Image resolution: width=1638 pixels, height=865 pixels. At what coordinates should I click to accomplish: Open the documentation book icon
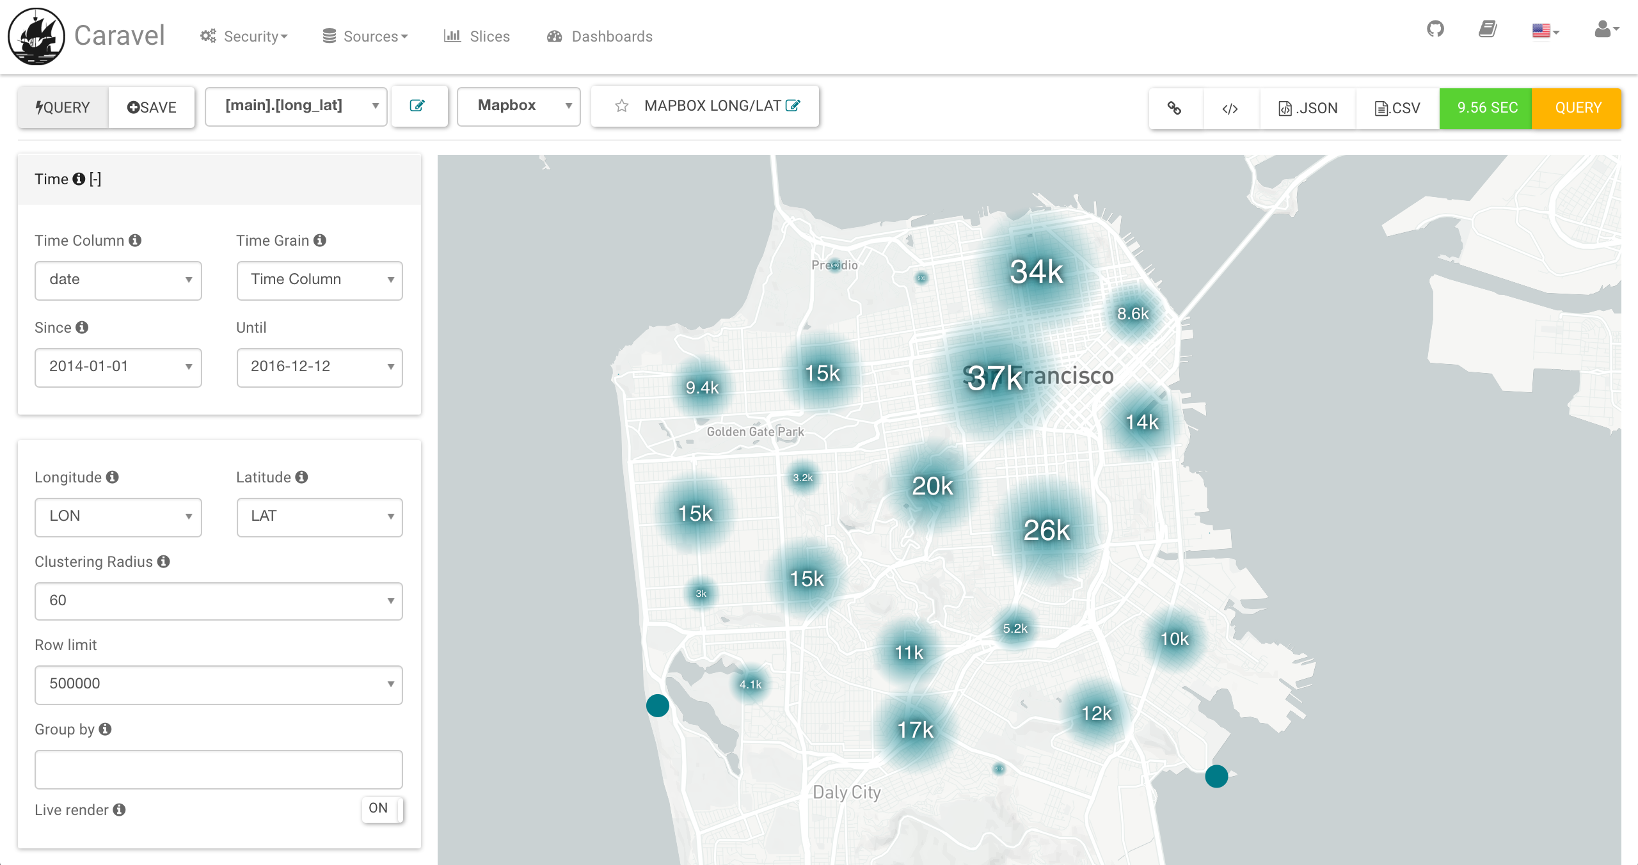[1488, 29]
